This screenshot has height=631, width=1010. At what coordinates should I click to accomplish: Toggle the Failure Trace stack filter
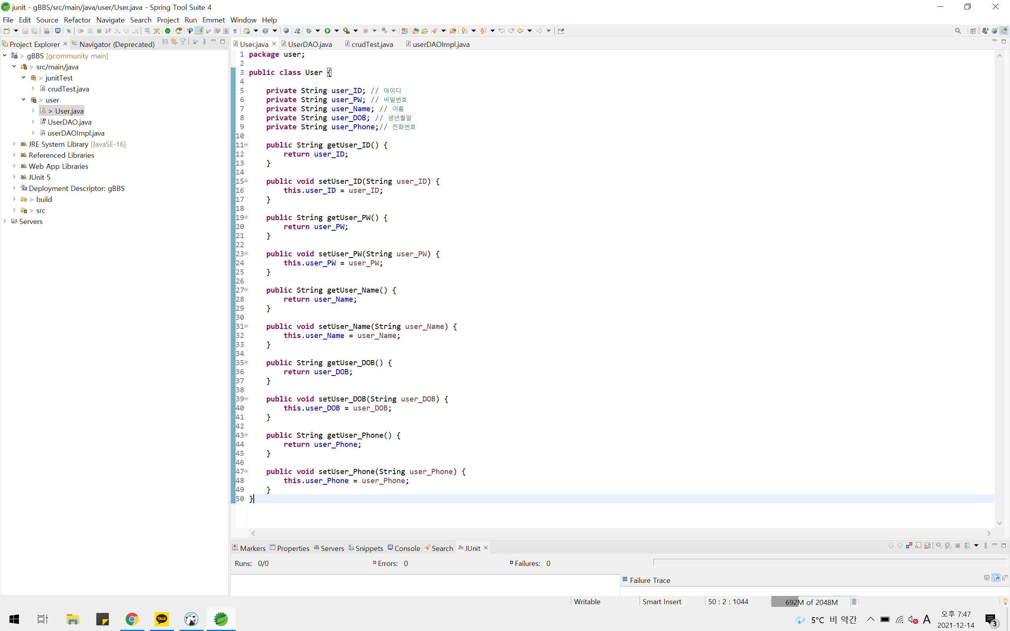[996, 578]
